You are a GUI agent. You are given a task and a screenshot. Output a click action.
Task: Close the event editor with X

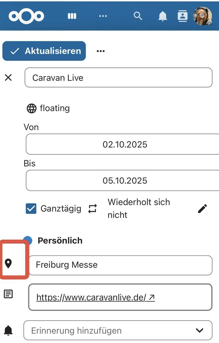[x=9, y=78]
